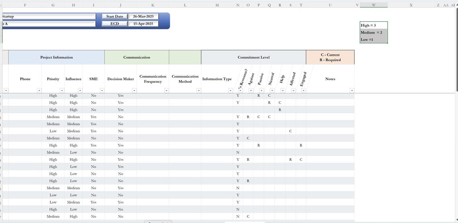
Task: Click the Influence column heading text
Action: click(x=73, y=79)
